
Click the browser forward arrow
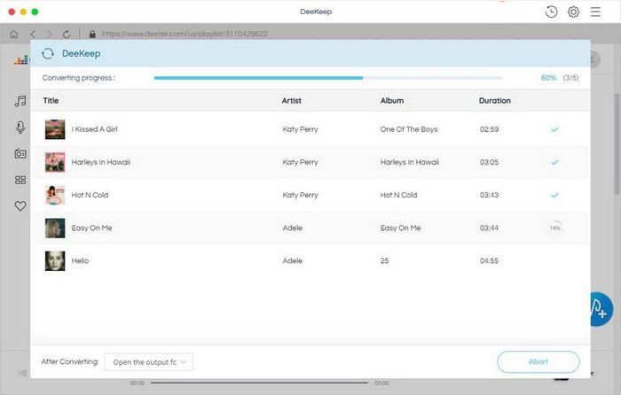(49, 34)
